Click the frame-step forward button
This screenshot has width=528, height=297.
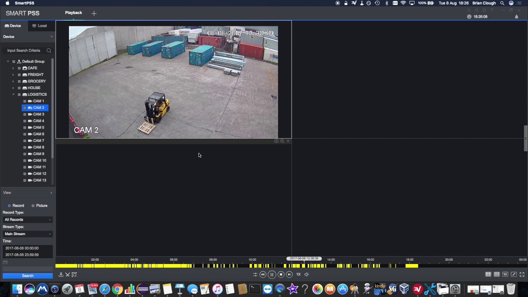point(289,274)
